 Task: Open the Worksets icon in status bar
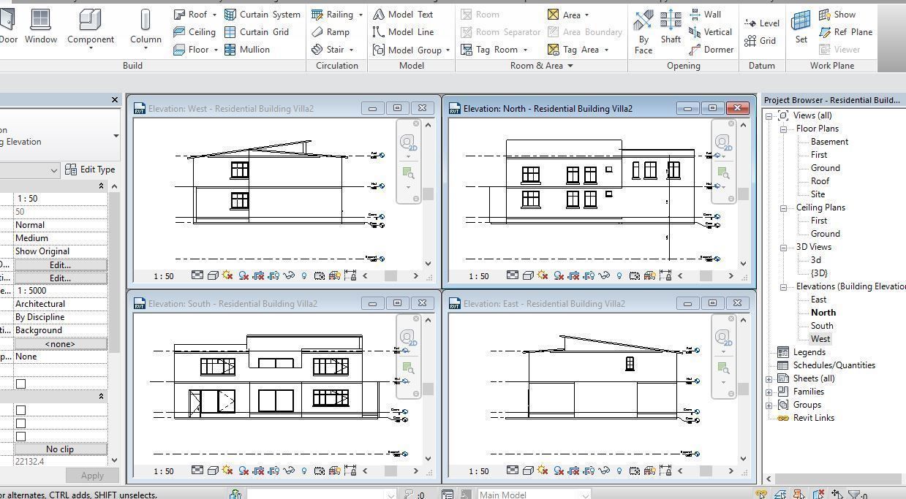tap(235, 495)
